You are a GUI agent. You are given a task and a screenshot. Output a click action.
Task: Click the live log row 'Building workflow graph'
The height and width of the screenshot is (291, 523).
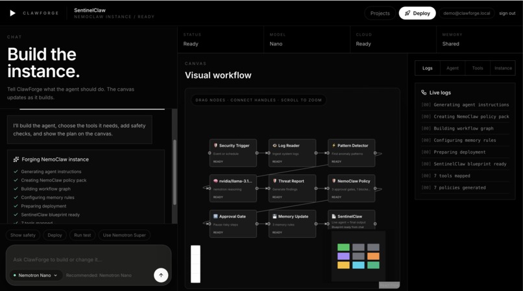click(x=465, y=128)
